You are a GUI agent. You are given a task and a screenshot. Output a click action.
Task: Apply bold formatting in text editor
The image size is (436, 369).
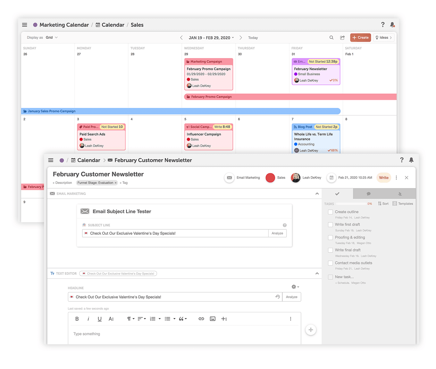point(77,319)
